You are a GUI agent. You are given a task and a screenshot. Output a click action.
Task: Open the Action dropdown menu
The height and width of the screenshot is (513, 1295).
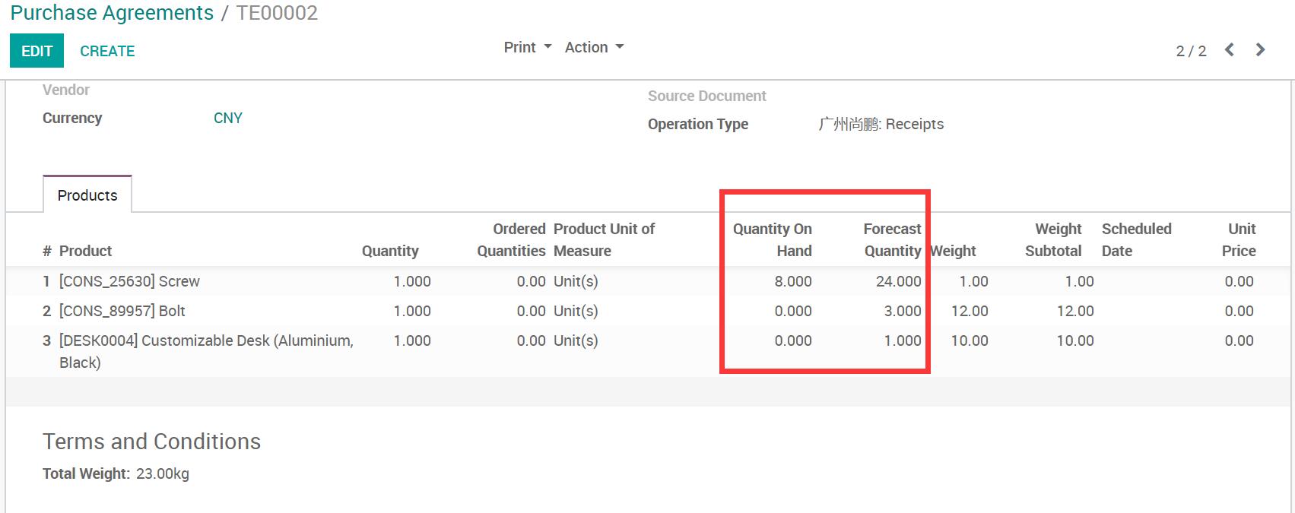coord(594,47)
